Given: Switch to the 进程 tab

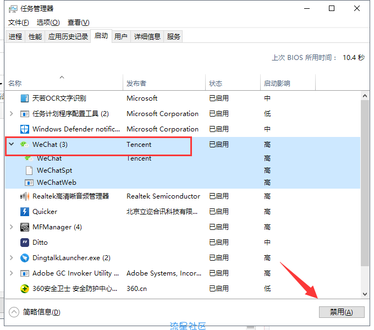Looking at the screenshot, I should click(x=15, y=37).
